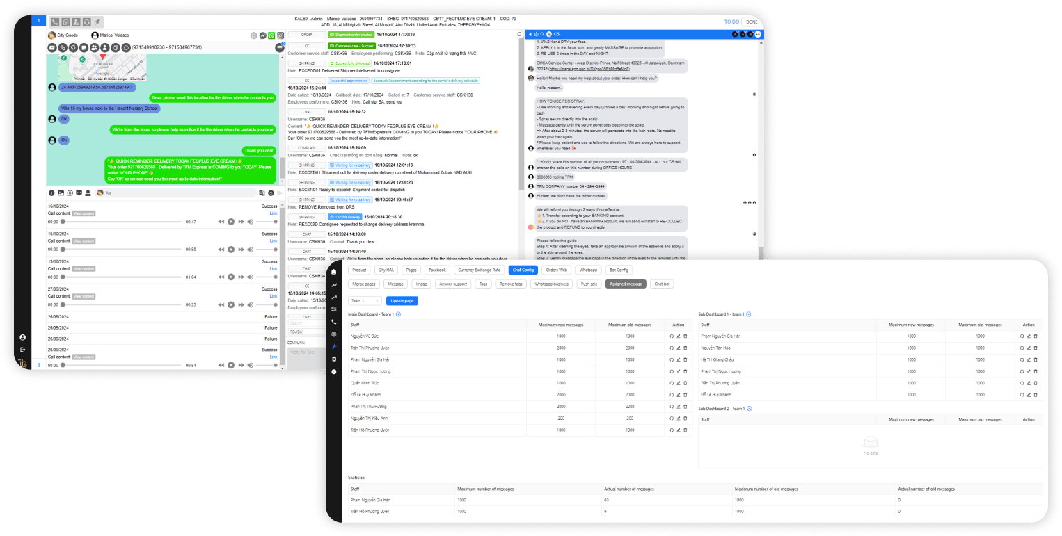Switch to the TO DO tab
The width and height of the screenshot is (1062, 536).
coord(731,22)
